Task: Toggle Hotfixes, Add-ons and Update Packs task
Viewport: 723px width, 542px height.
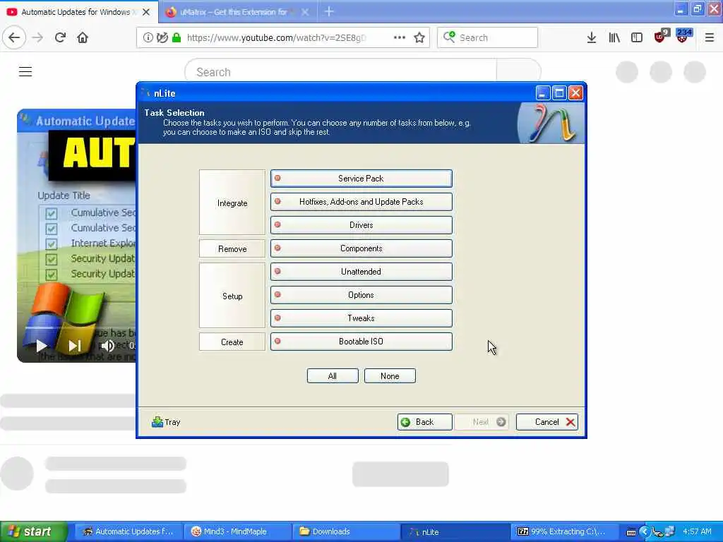Action: (x=361, y=201)
